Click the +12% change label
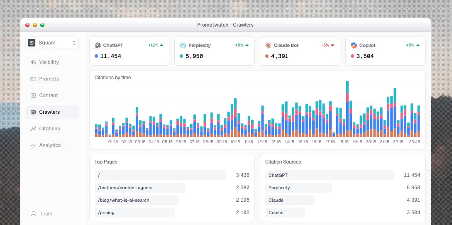This screenshot has width=452, height=225. [153, 45]
